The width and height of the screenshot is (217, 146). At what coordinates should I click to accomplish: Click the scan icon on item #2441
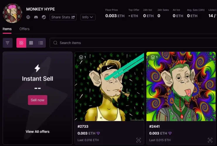click(210, 140)
